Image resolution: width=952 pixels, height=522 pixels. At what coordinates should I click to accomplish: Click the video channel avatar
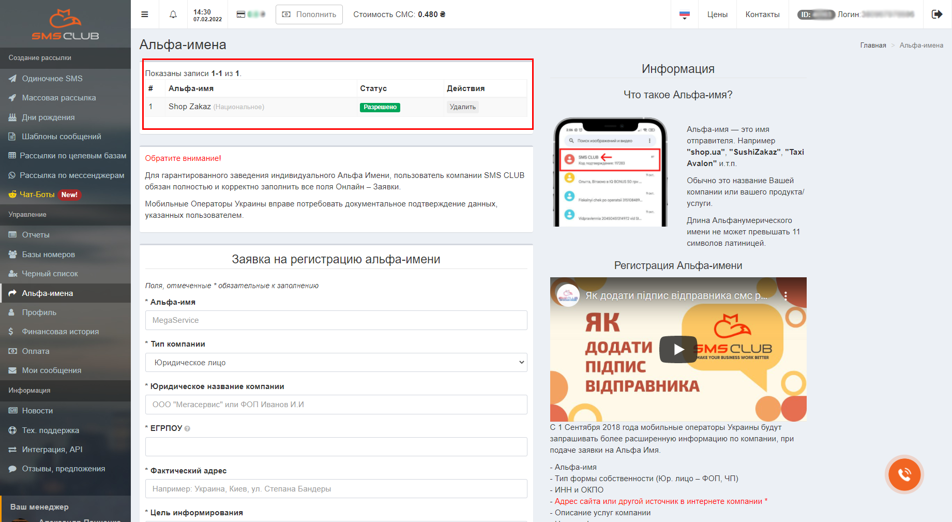(x=568, y=296)
